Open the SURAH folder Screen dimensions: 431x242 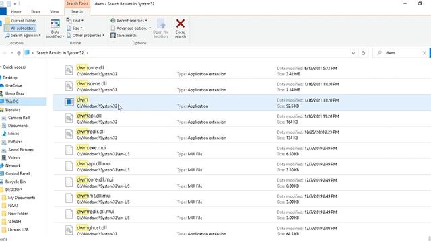tap(14, 221)
